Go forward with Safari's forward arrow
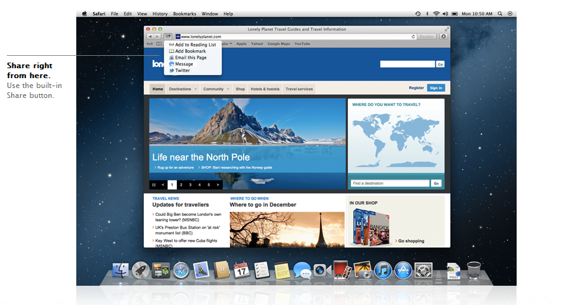Screen dimensions: 583x305 click(x=158, y=37)
